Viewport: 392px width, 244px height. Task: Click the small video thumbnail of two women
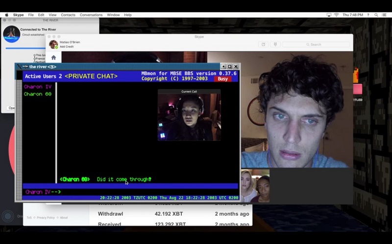pos(255,186)
